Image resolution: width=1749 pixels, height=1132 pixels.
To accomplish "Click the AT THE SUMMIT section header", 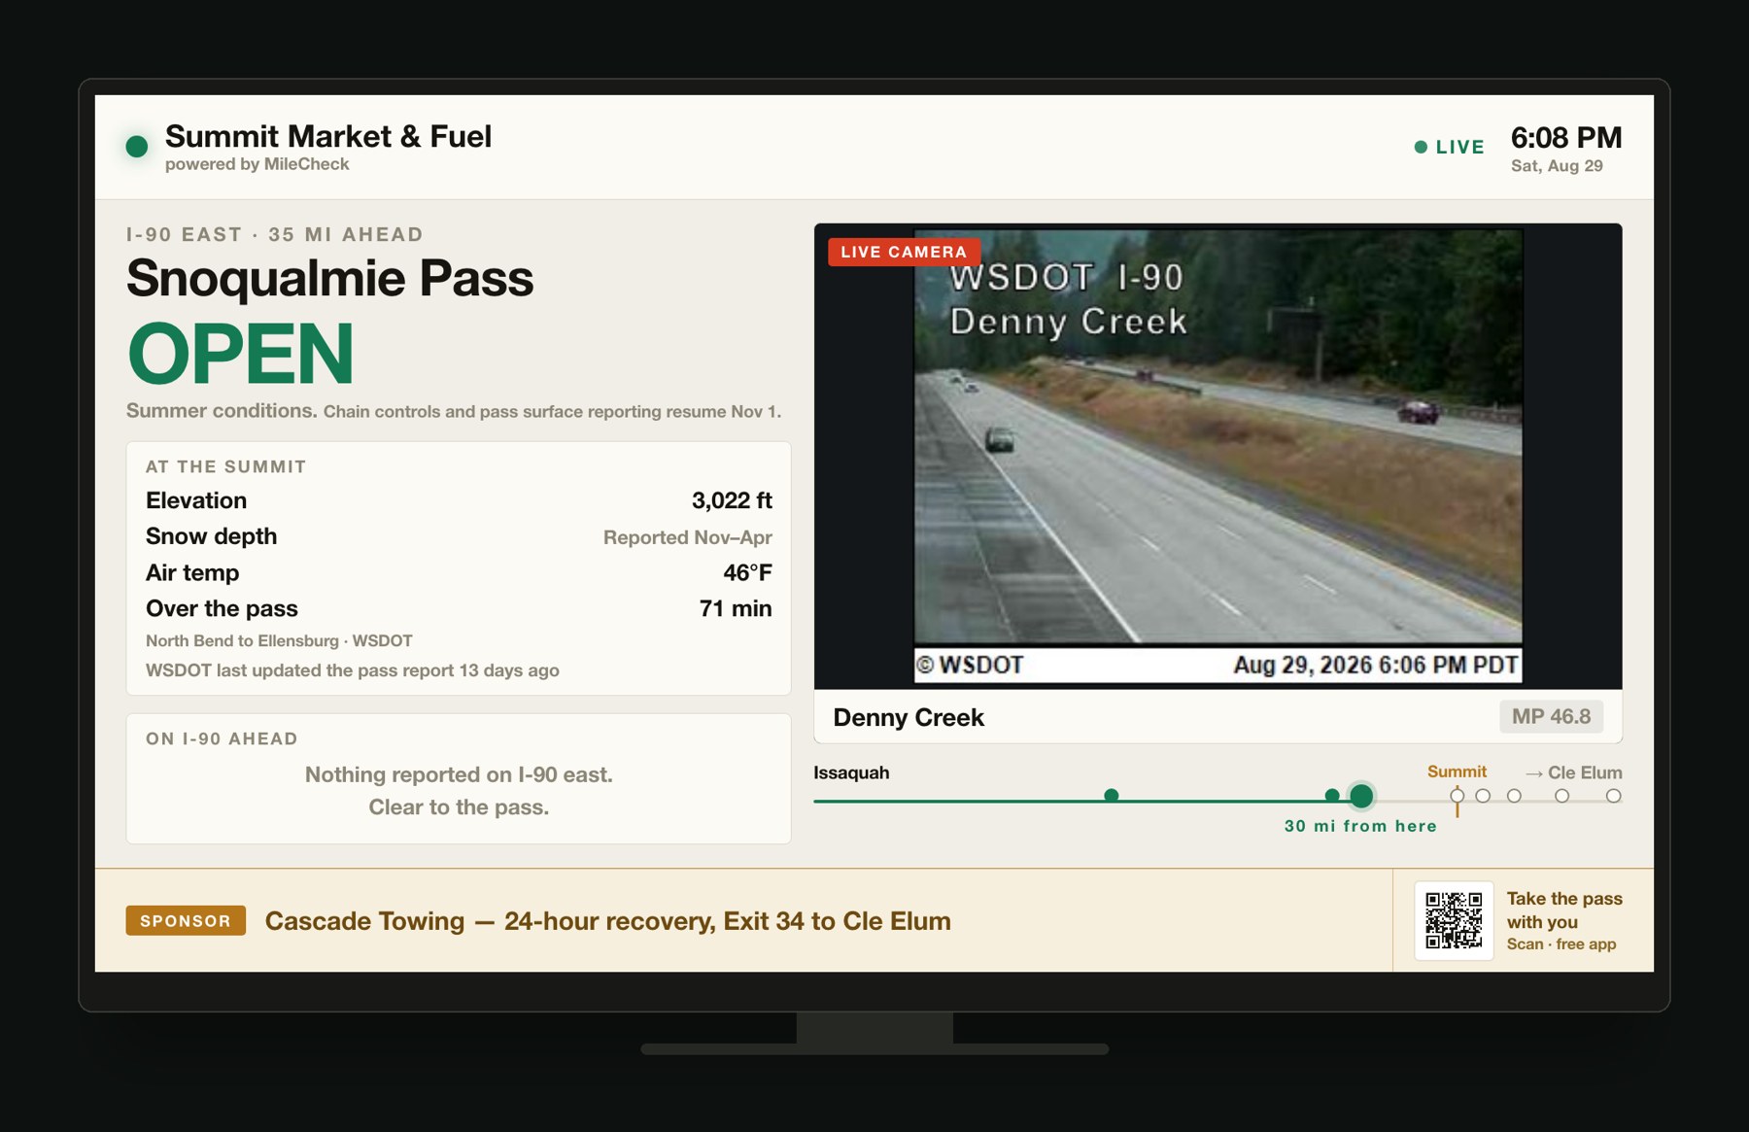I will point(226,466).
